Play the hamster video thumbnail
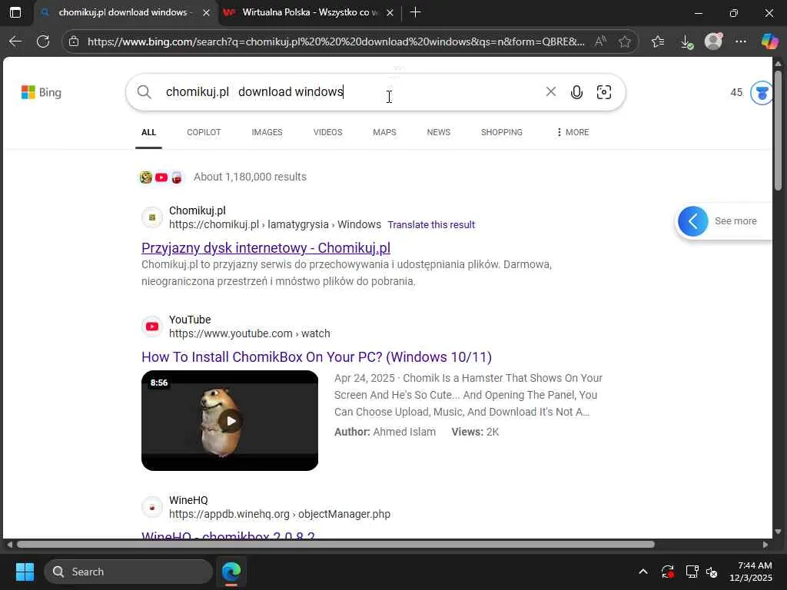Image resolution: width=787 pixels, height=590 pixels. click(x=230, y=420)
